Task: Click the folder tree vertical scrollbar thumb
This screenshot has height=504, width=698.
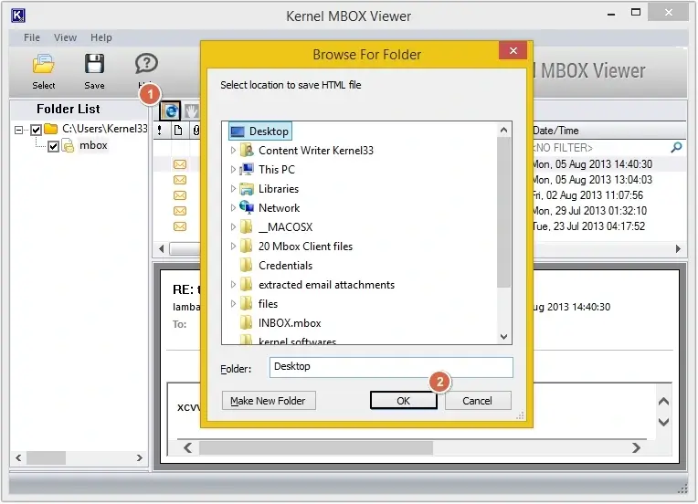Action: tap(503, 212)
